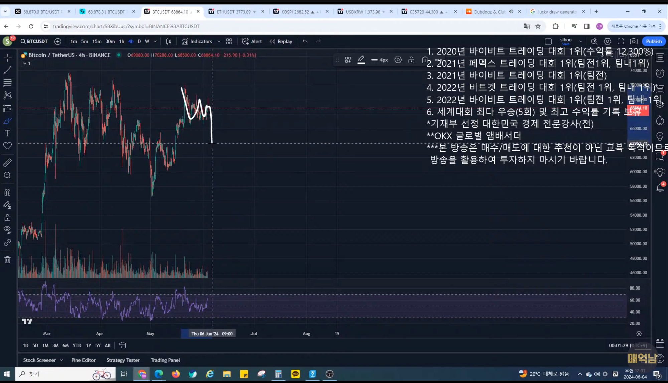The height and width of the screenshot is (383, 668).
Task: Open the Go to date icon
Action: 122,345
